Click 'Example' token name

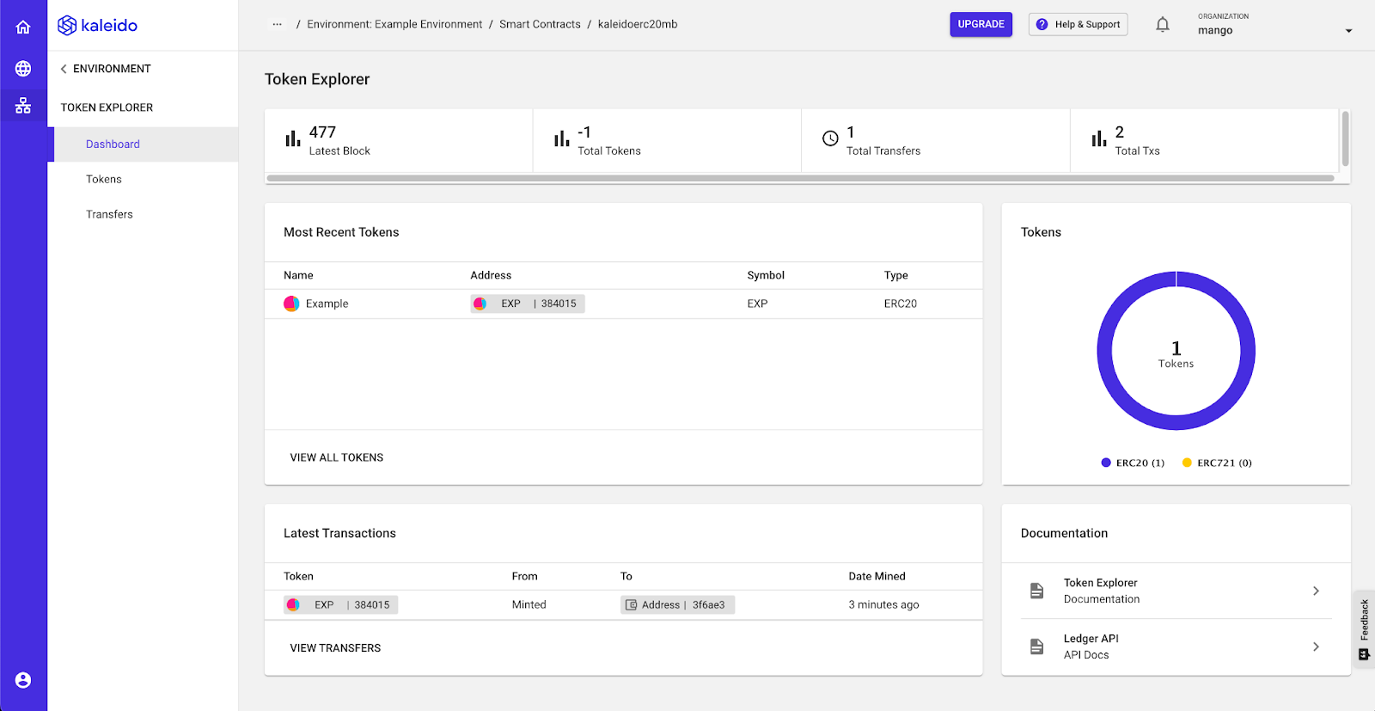327,303
